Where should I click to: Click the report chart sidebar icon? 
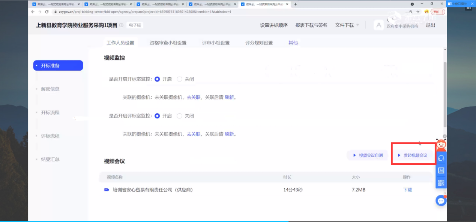(x=441, y=170)
